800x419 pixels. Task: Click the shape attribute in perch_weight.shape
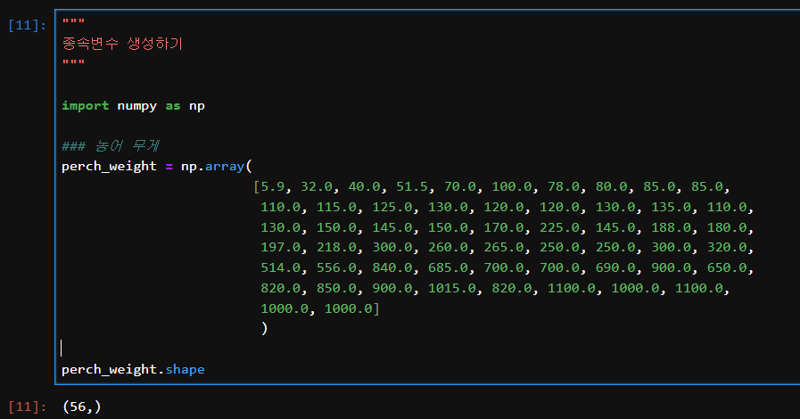(185, 370)
